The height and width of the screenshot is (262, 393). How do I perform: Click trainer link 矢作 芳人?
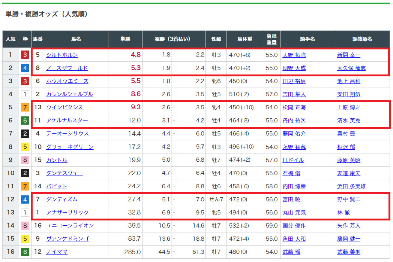[348, 226]
